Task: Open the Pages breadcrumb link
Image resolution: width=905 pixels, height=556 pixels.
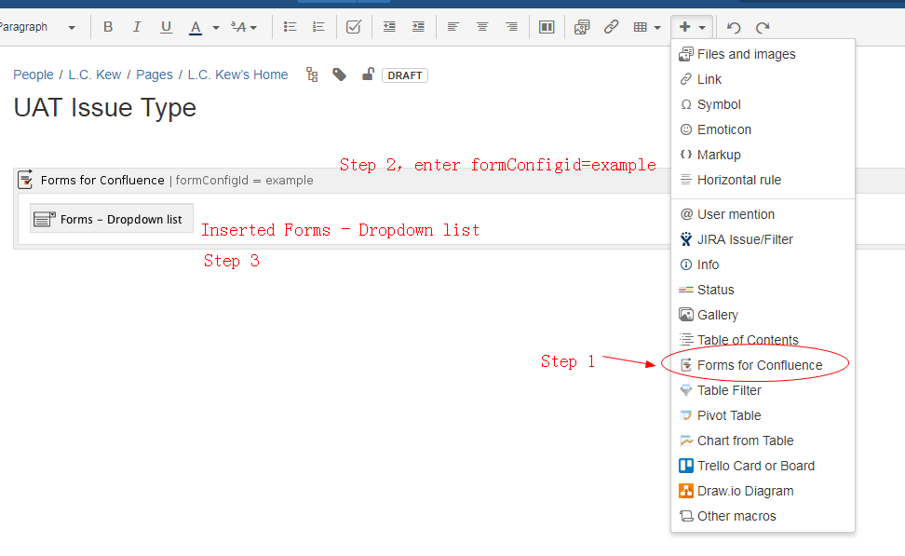Action: [x=155, y=75]
